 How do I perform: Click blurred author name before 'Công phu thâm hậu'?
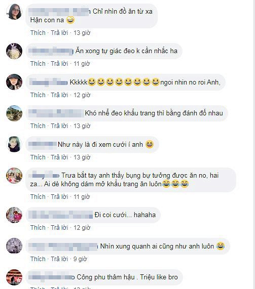52,277
